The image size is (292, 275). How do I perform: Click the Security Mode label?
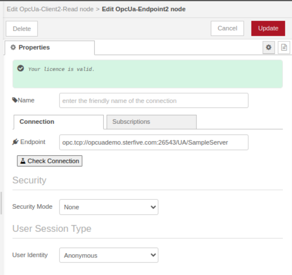(x=32, y=207)
